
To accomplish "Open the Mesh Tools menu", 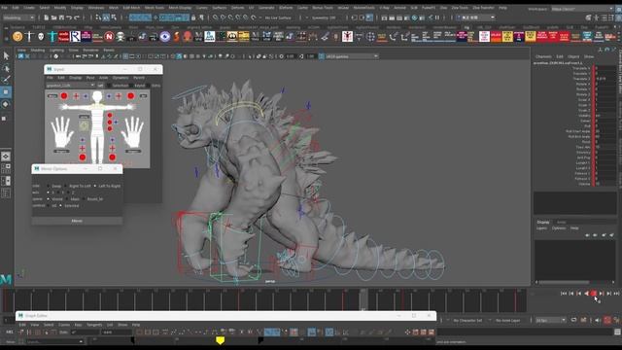I will (x=155, y=8).
